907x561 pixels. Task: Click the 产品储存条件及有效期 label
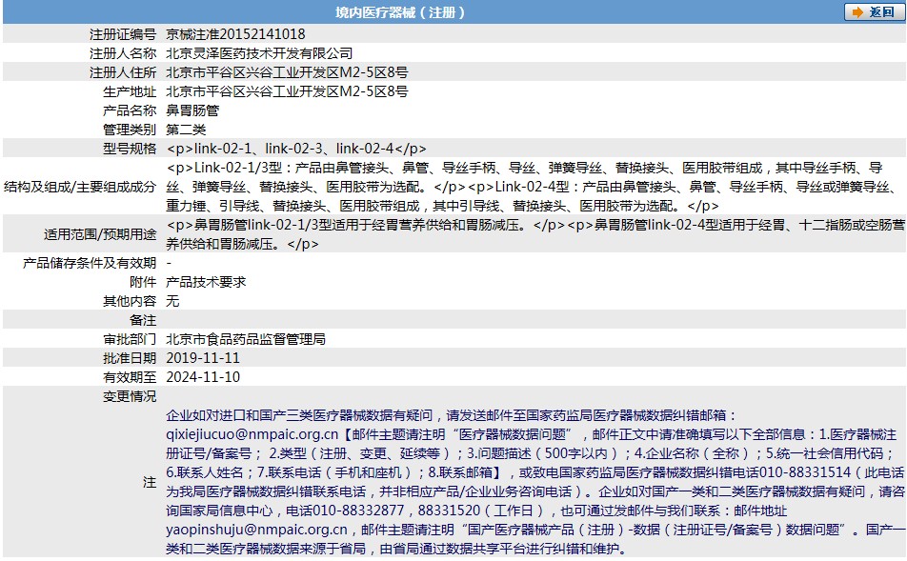pos(90,263)
